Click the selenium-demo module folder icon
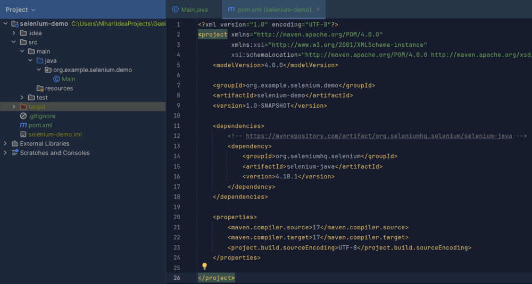The image size is (532, 284). point(14,24)
